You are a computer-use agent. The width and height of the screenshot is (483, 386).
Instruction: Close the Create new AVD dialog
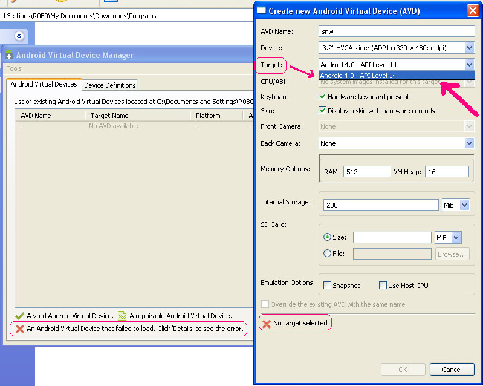click(x=473, y=11)
